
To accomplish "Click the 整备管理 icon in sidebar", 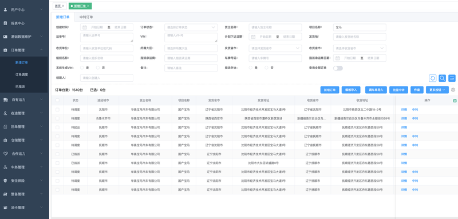I will (x=5, y=194).
